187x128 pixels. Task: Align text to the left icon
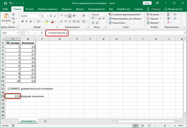pyautogui.click(x=62, y=21)
